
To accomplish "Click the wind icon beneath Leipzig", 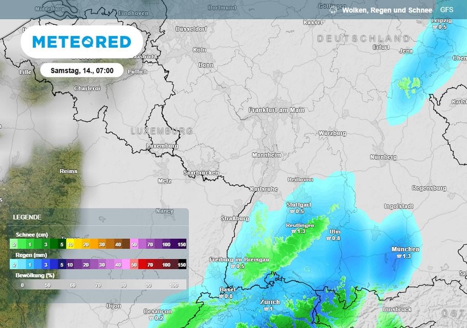I will 436,27.
